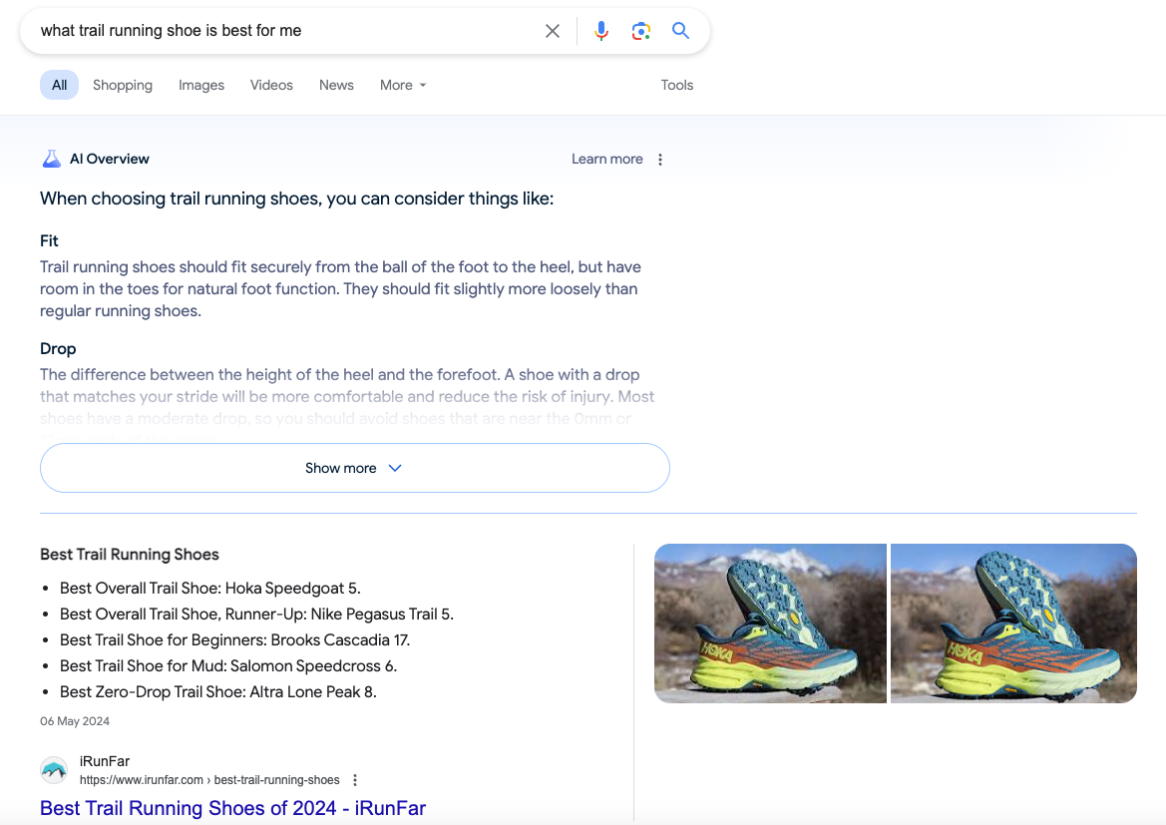Click the iRunFar site name
The width and height of the screenshot is (1166, 825).
point(105,761)
